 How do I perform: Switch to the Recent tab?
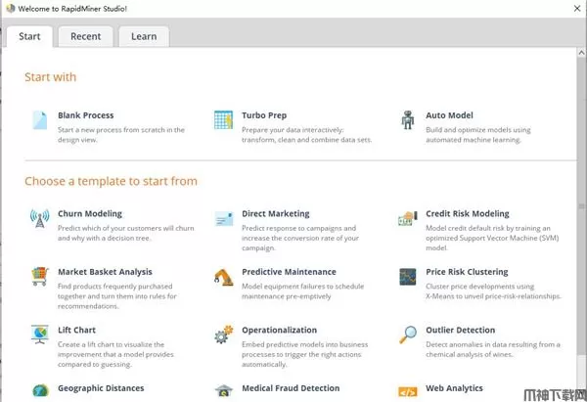(x=85, y=36)
